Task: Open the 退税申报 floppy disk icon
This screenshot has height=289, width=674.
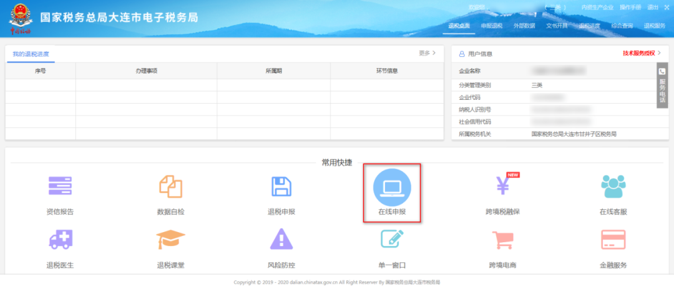Action: tap(281, 187)
